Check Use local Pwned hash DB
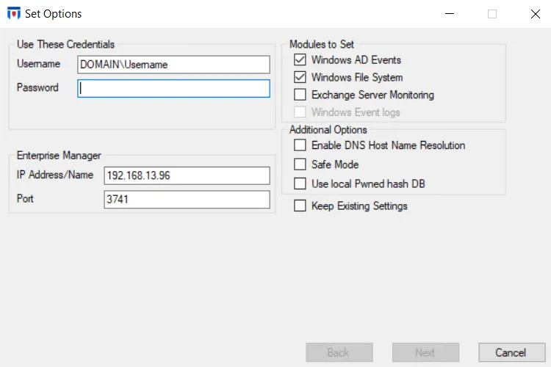551x367 pixels. click(x=300, y=183)
